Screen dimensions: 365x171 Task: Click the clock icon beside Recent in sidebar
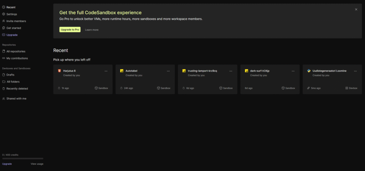4,7
